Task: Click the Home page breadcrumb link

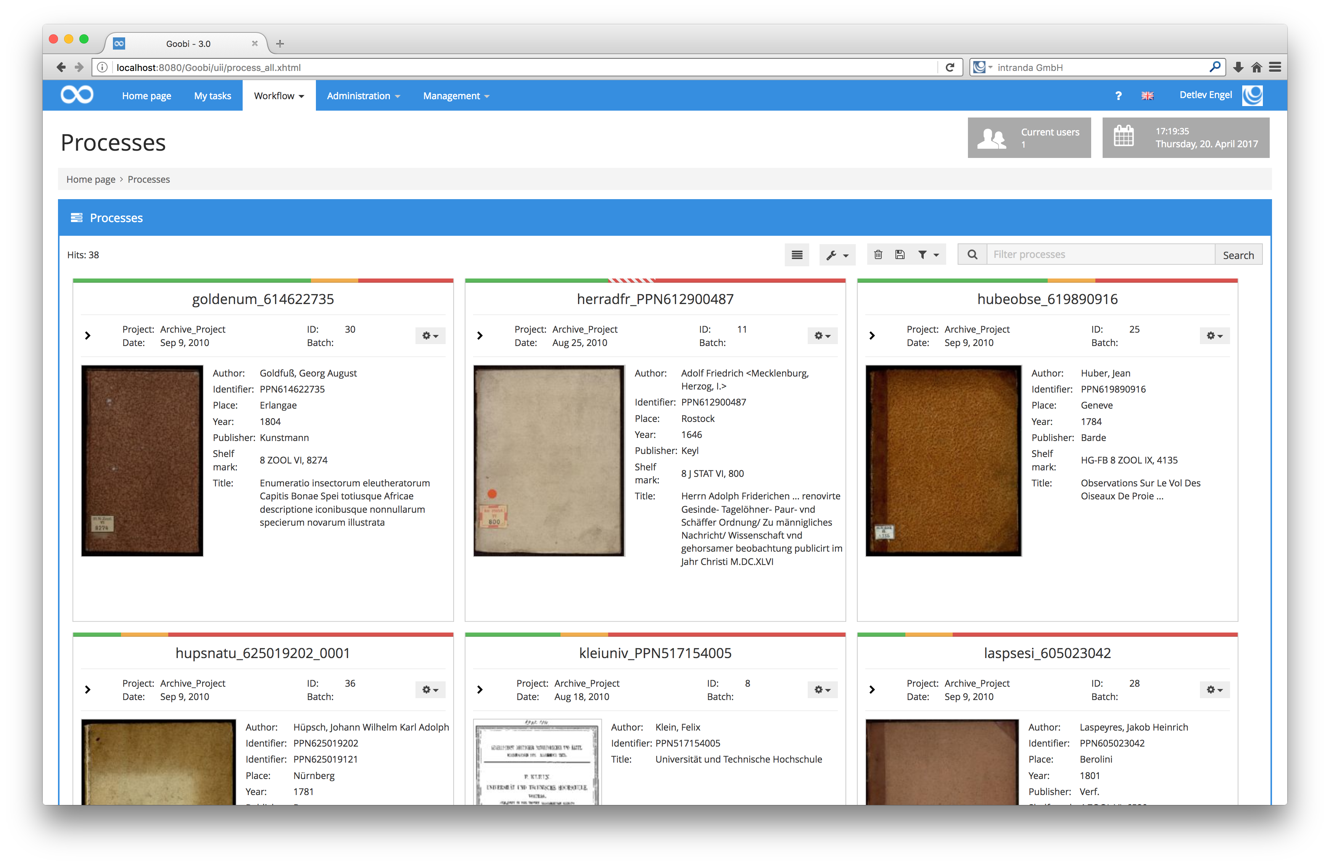Action: pos(90,179)
